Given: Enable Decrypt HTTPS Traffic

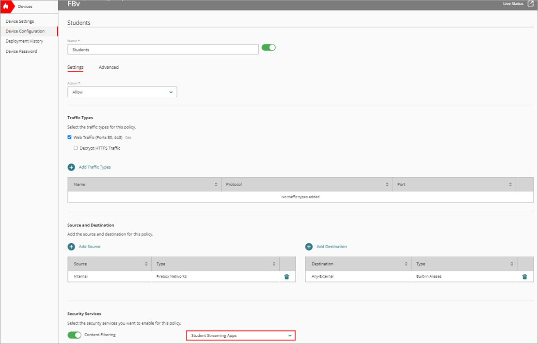Looking at the screenshot, I should (76, 148).
